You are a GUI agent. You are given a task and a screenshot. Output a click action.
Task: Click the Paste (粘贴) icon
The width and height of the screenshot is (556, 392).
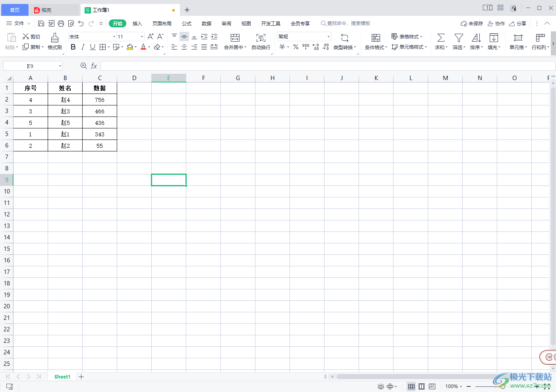click(x=12, y=38)
